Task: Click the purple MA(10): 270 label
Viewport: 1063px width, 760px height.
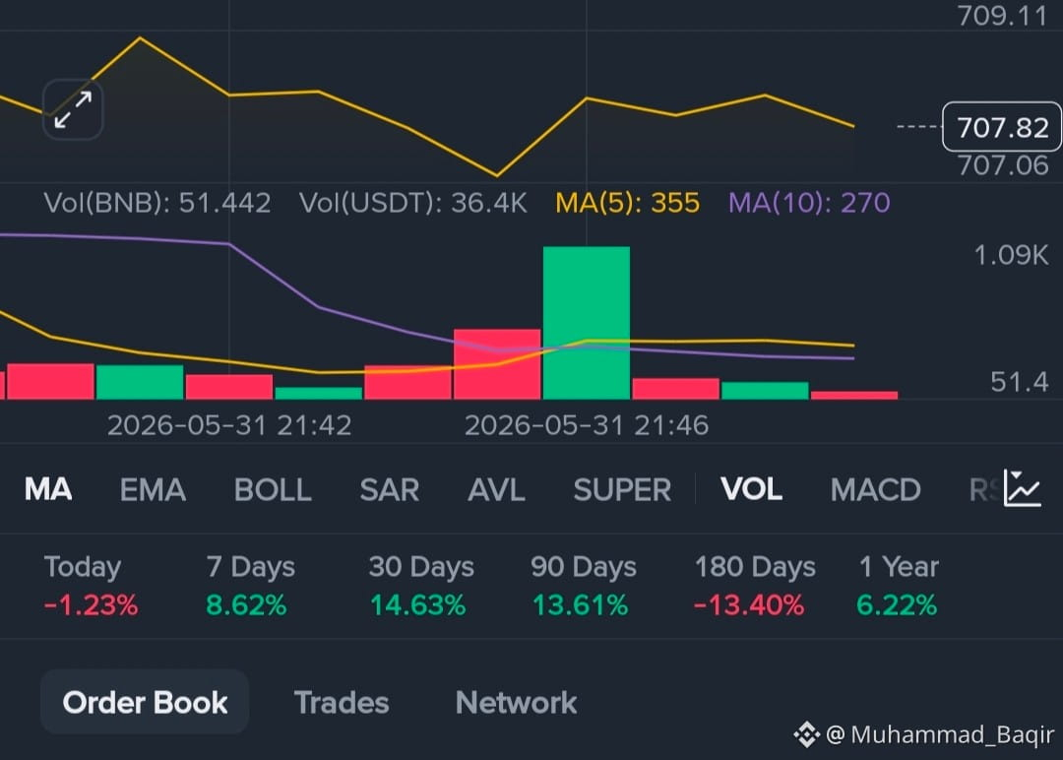Action: pos(809,203)
